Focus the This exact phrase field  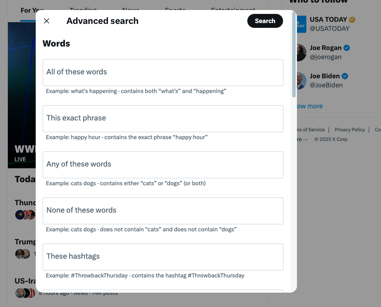point(163,119)
